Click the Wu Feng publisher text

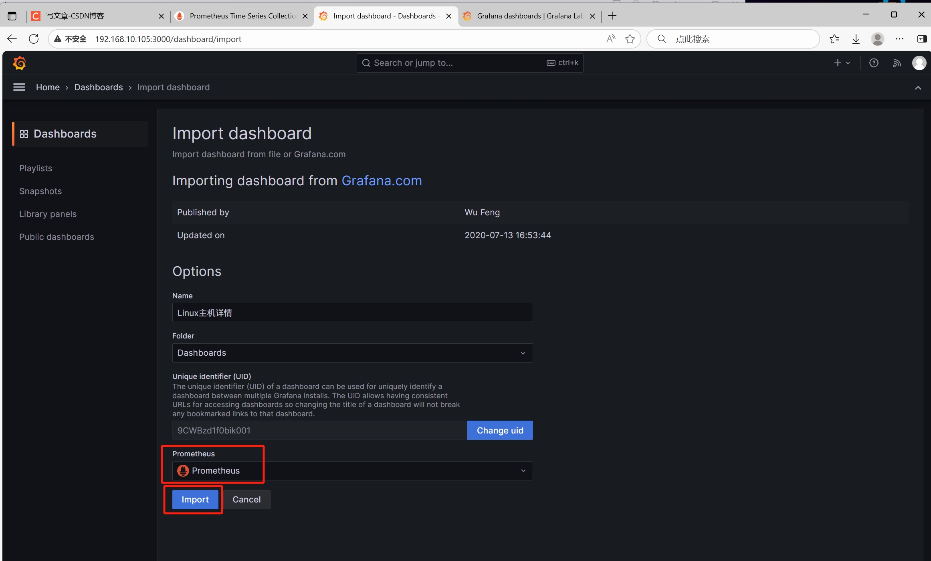(x=482, y=213)
